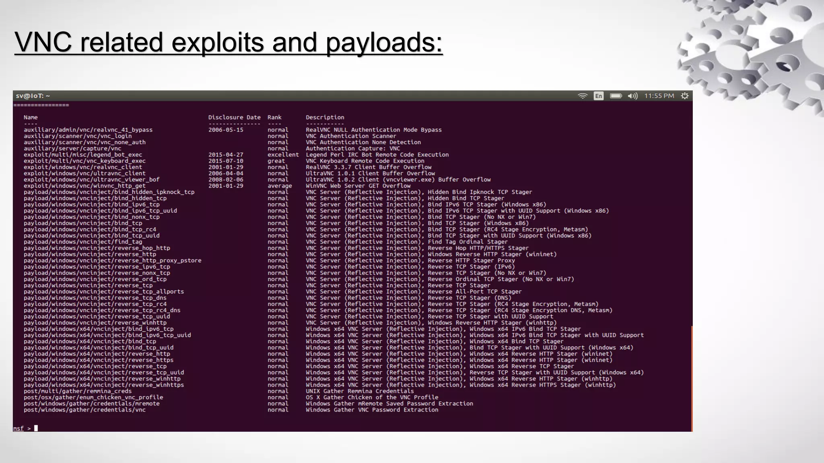
Task: Select payload/windows/vncinject/bind_hidden_ipknock_tcp entry
Action: 109,192
